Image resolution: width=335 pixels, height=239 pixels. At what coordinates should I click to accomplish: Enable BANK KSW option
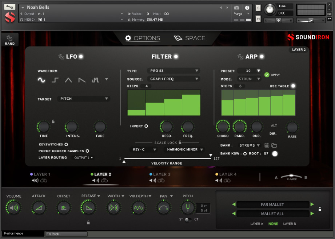pos(245,153)
